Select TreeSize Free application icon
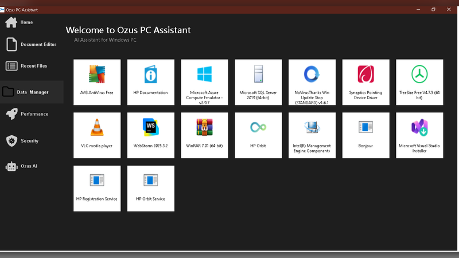 coord(419,81)
